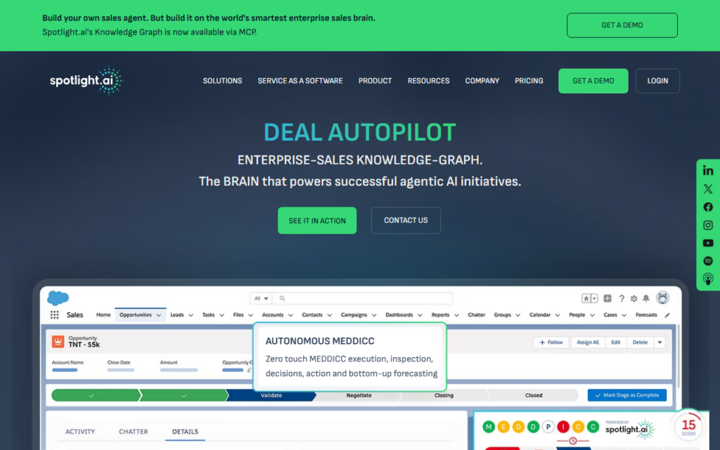The height and width of the screenshot is (450, 720).
Task: Open the Salesforce setup gear icon
Action: coord(634,298)
